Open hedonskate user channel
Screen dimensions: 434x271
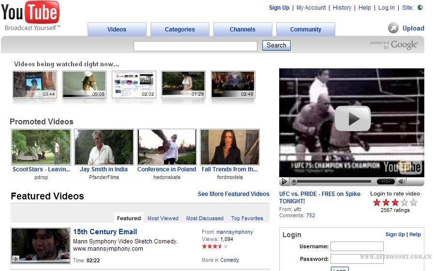coord(167,177)
